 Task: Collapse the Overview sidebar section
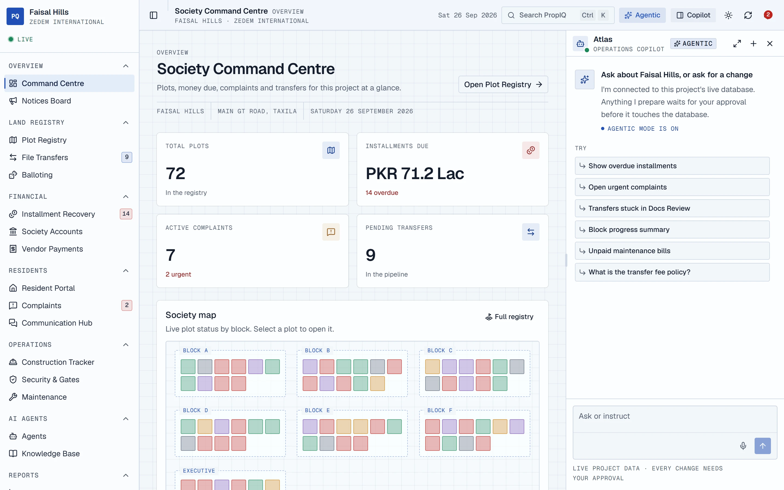[x=126, y=66]
